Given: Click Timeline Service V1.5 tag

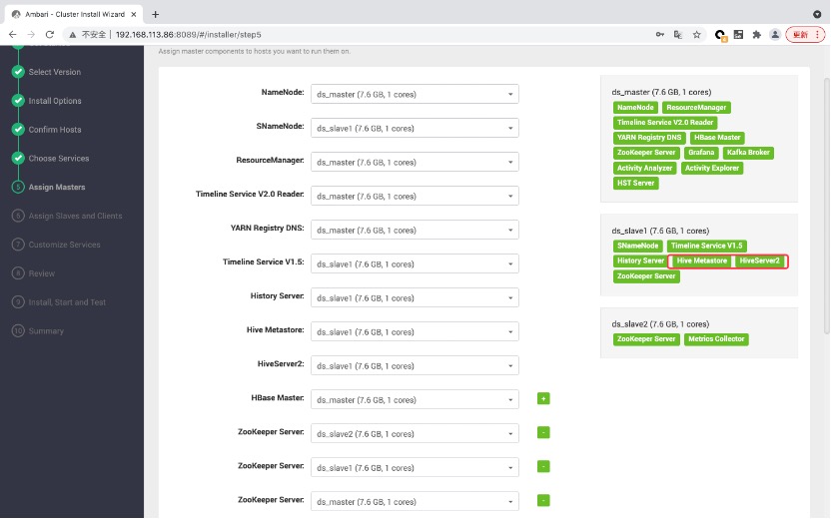Looking at the screenshot, I should (706, 246).
